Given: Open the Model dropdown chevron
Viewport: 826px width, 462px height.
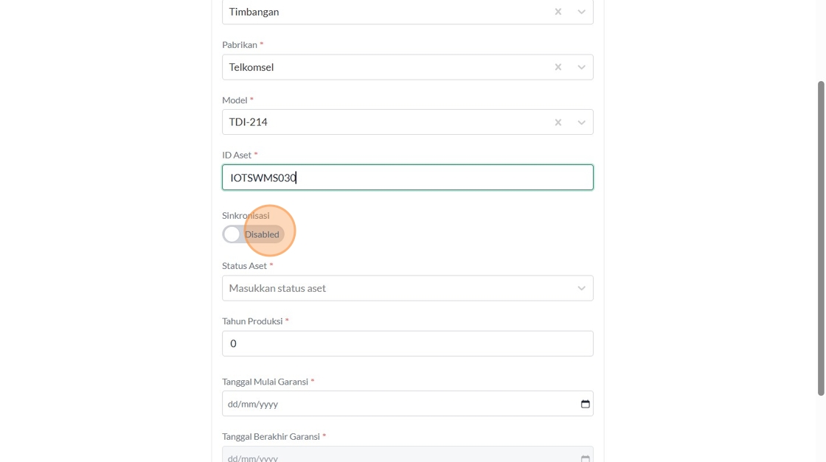Looking at the screenshot, I should tap(581, 122).
